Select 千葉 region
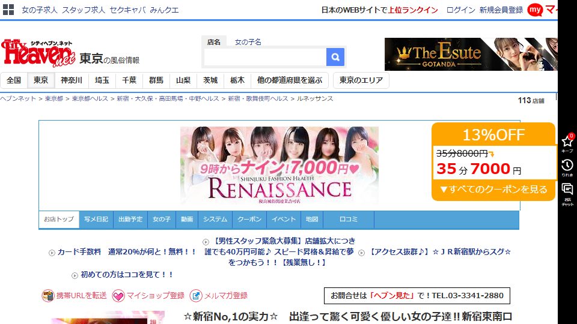This screenshot has width=577, height=324. pyautogui.click(x=129, y=80)
